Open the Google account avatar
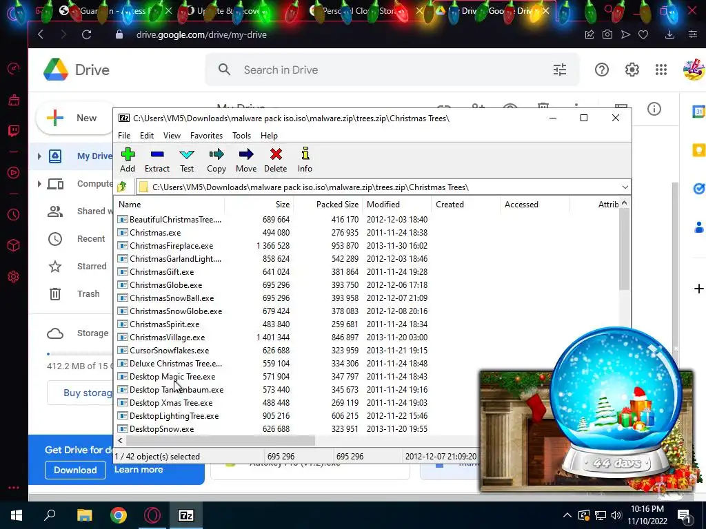This screenshot has width=706, height=529. coord(694,70)
